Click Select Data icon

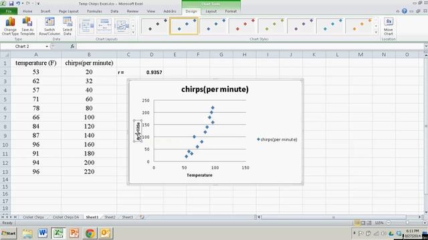(x=68, y=26)
